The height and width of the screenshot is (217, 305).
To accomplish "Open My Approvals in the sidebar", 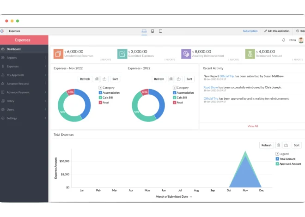I will coord(24,75).
